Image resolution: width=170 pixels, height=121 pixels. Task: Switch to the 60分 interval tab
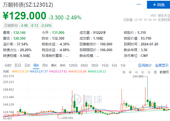tap(84, 65)
